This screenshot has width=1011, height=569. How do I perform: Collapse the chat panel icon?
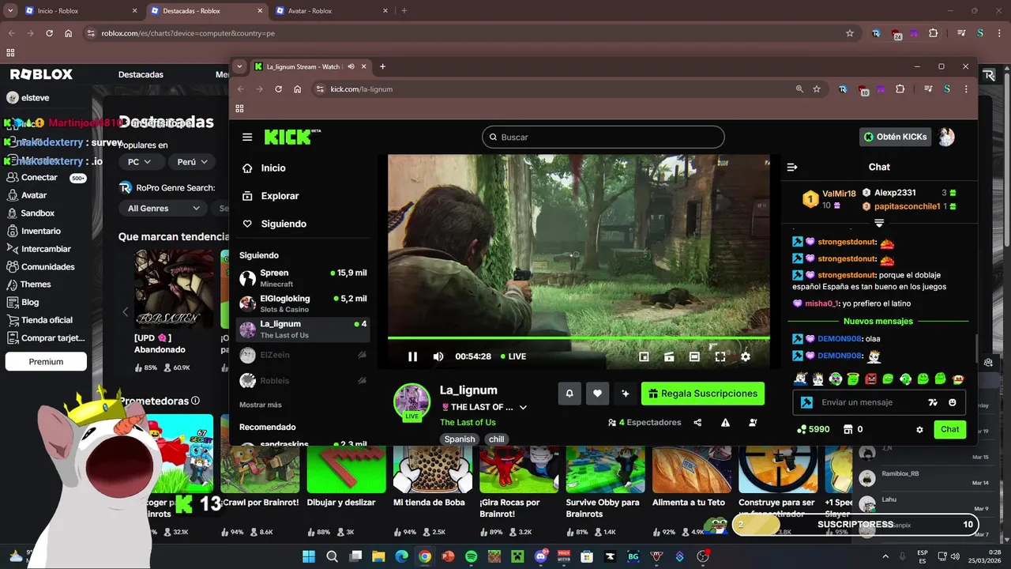point(792,167)
